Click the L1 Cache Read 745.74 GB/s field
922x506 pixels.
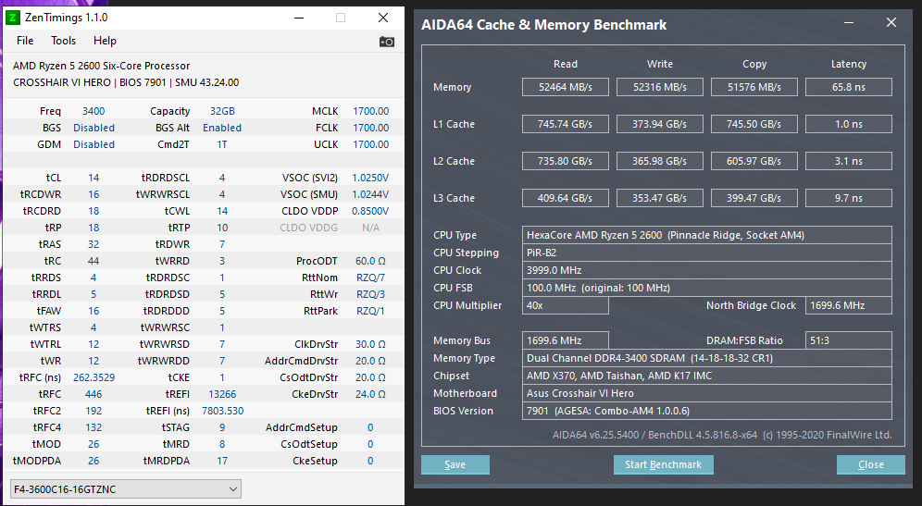pos(566,124)
